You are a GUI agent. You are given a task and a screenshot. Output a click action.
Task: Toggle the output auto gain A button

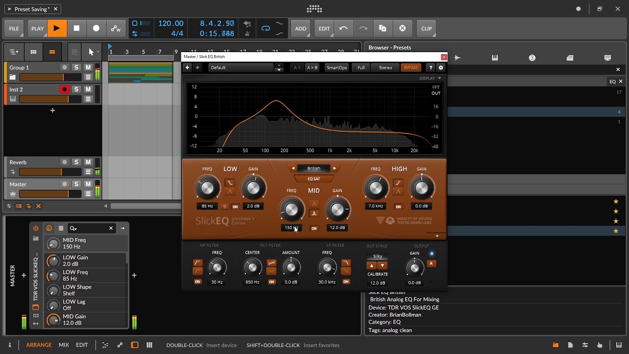click(431, 264)
